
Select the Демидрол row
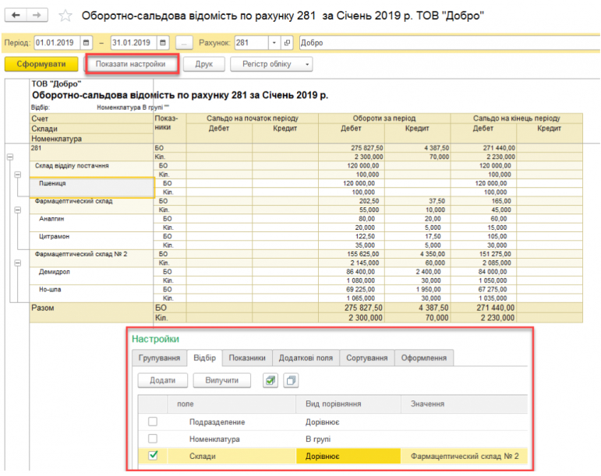[92, 276]
